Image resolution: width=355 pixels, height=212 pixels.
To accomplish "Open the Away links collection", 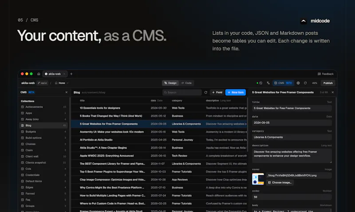I will click(43, 119).
